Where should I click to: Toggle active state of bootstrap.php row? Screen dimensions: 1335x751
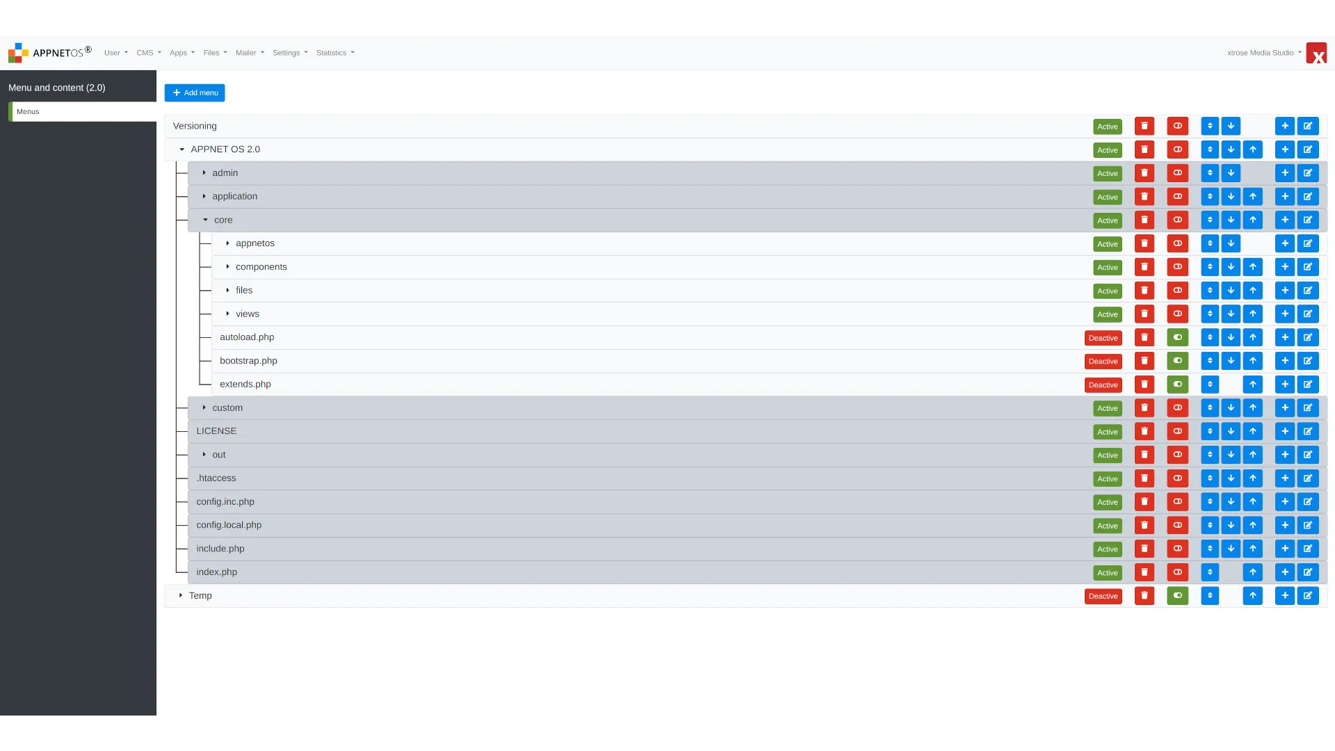click(1177, 362)
